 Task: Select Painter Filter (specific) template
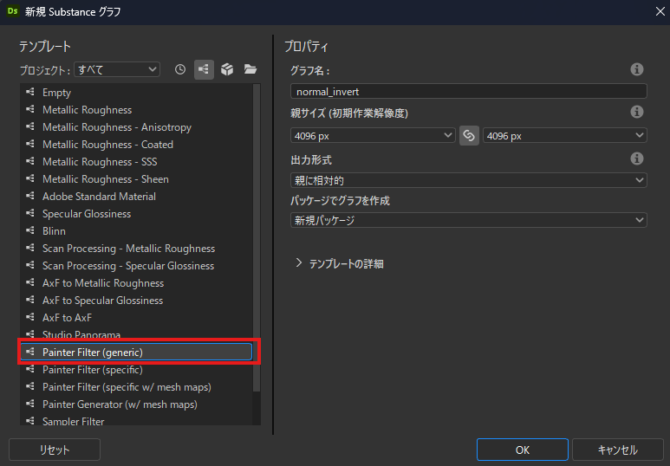(x=136, y=369)
